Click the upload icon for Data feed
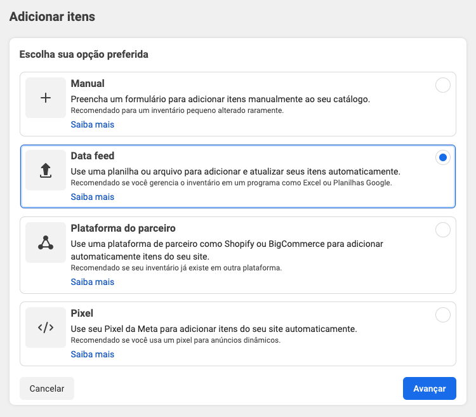 pyautogui.click(x=46, y=170)
